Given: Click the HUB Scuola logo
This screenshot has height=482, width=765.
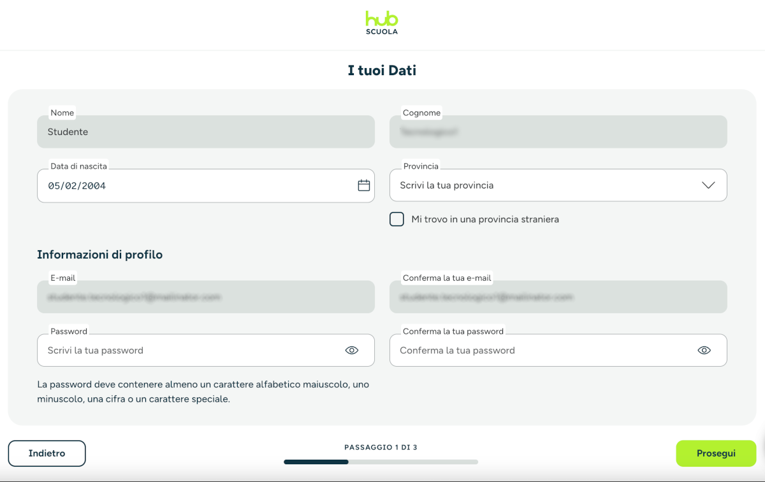Looking at the screenshot, I should click(x=382, y=22).
